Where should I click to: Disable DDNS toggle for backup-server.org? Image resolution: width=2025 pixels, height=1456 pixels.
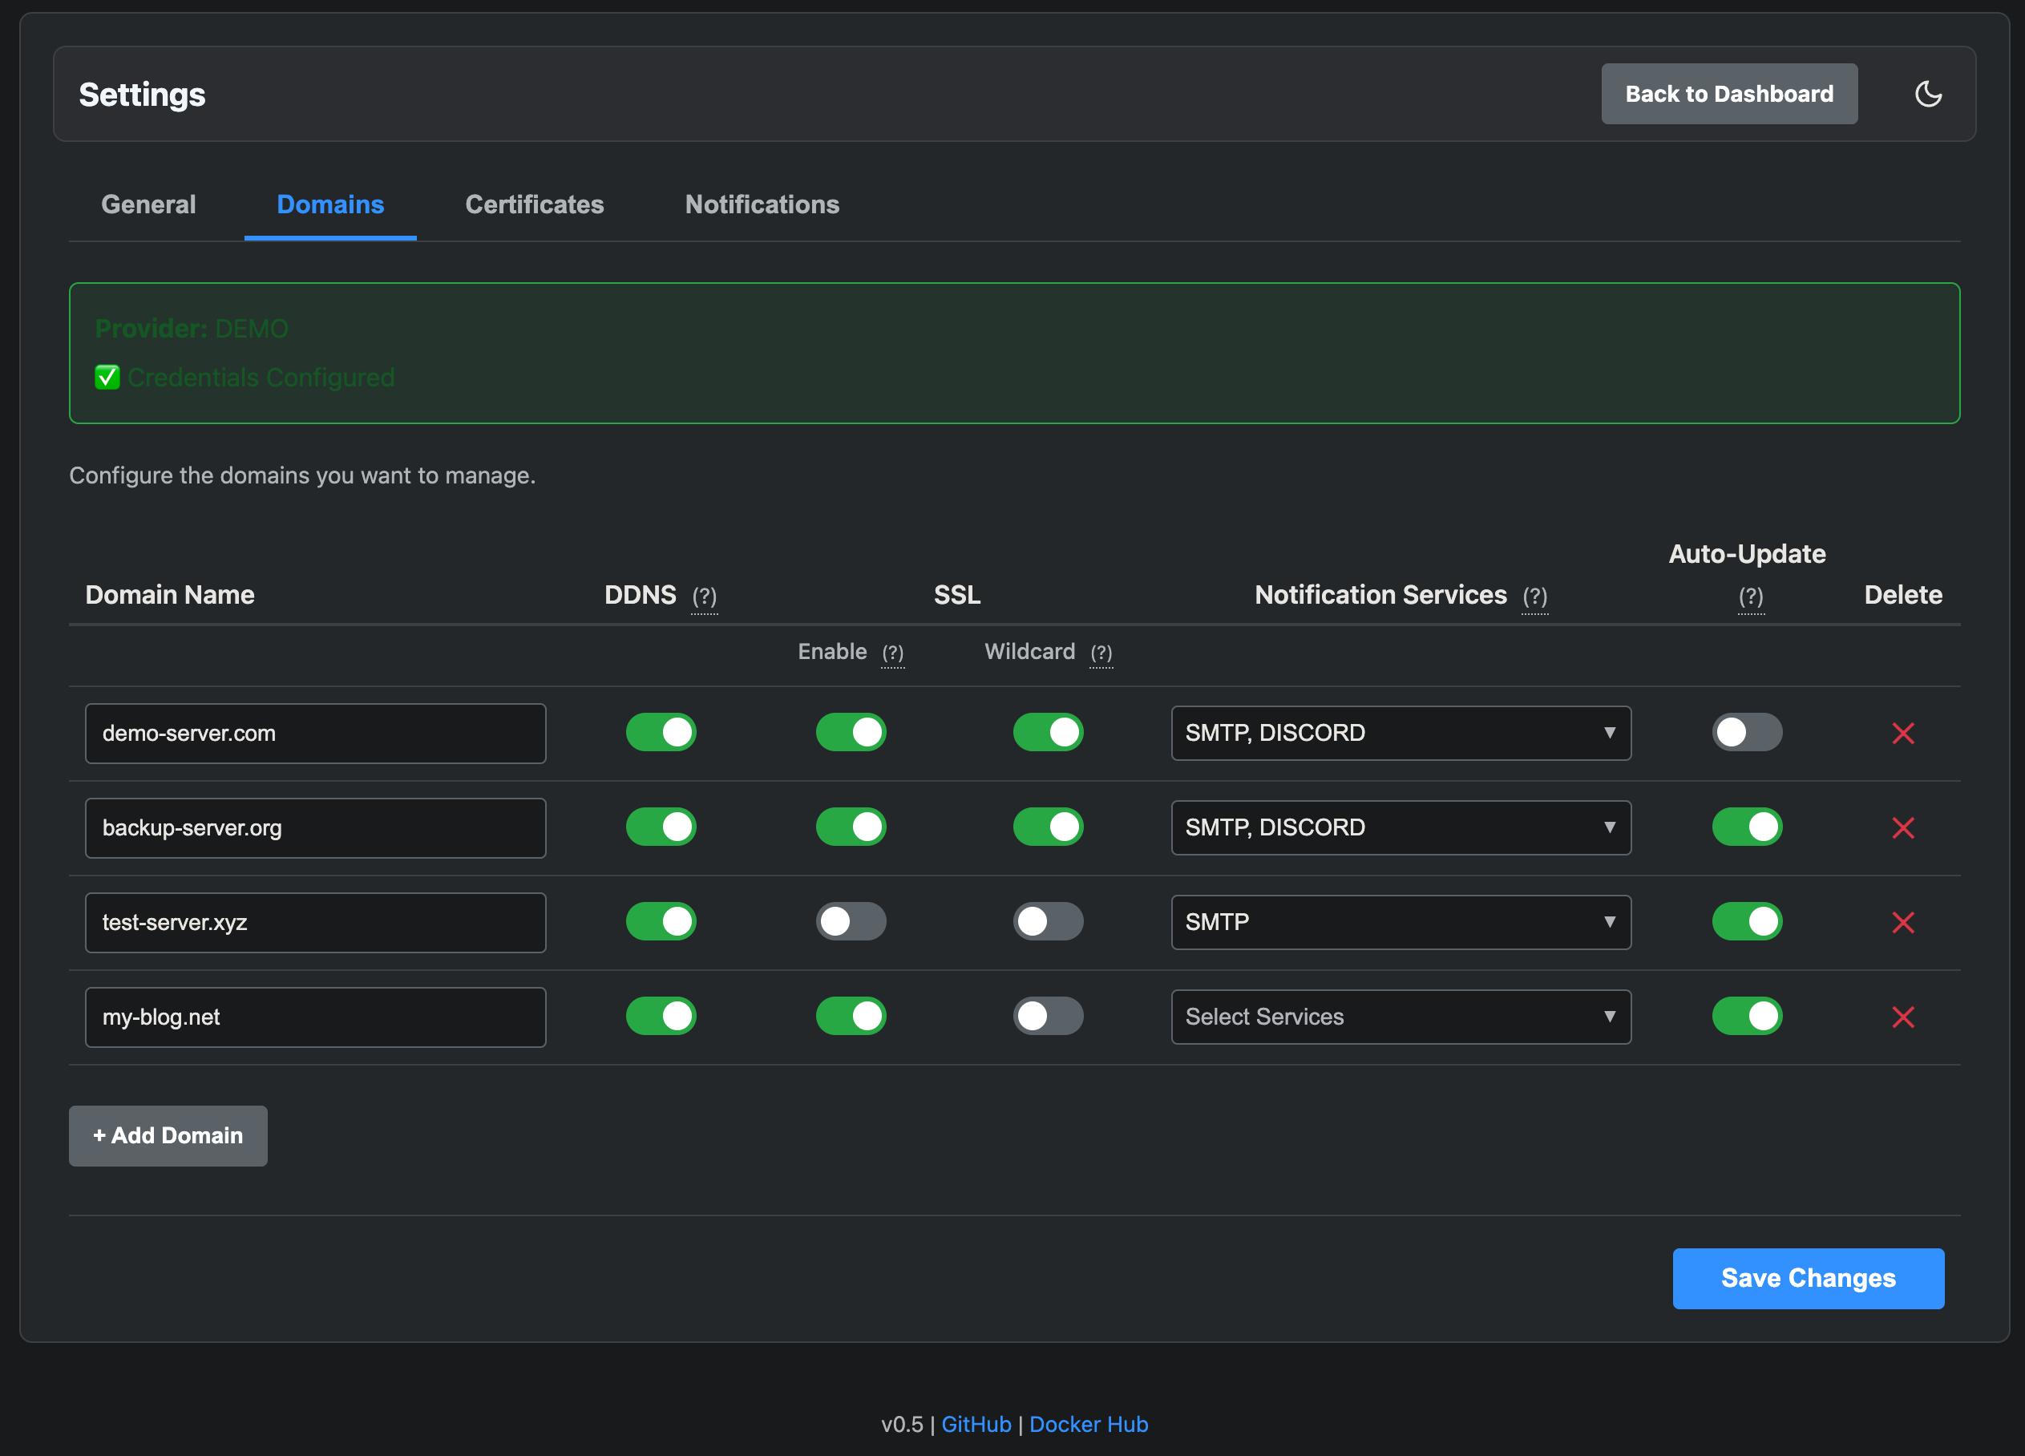pos(661,827)
